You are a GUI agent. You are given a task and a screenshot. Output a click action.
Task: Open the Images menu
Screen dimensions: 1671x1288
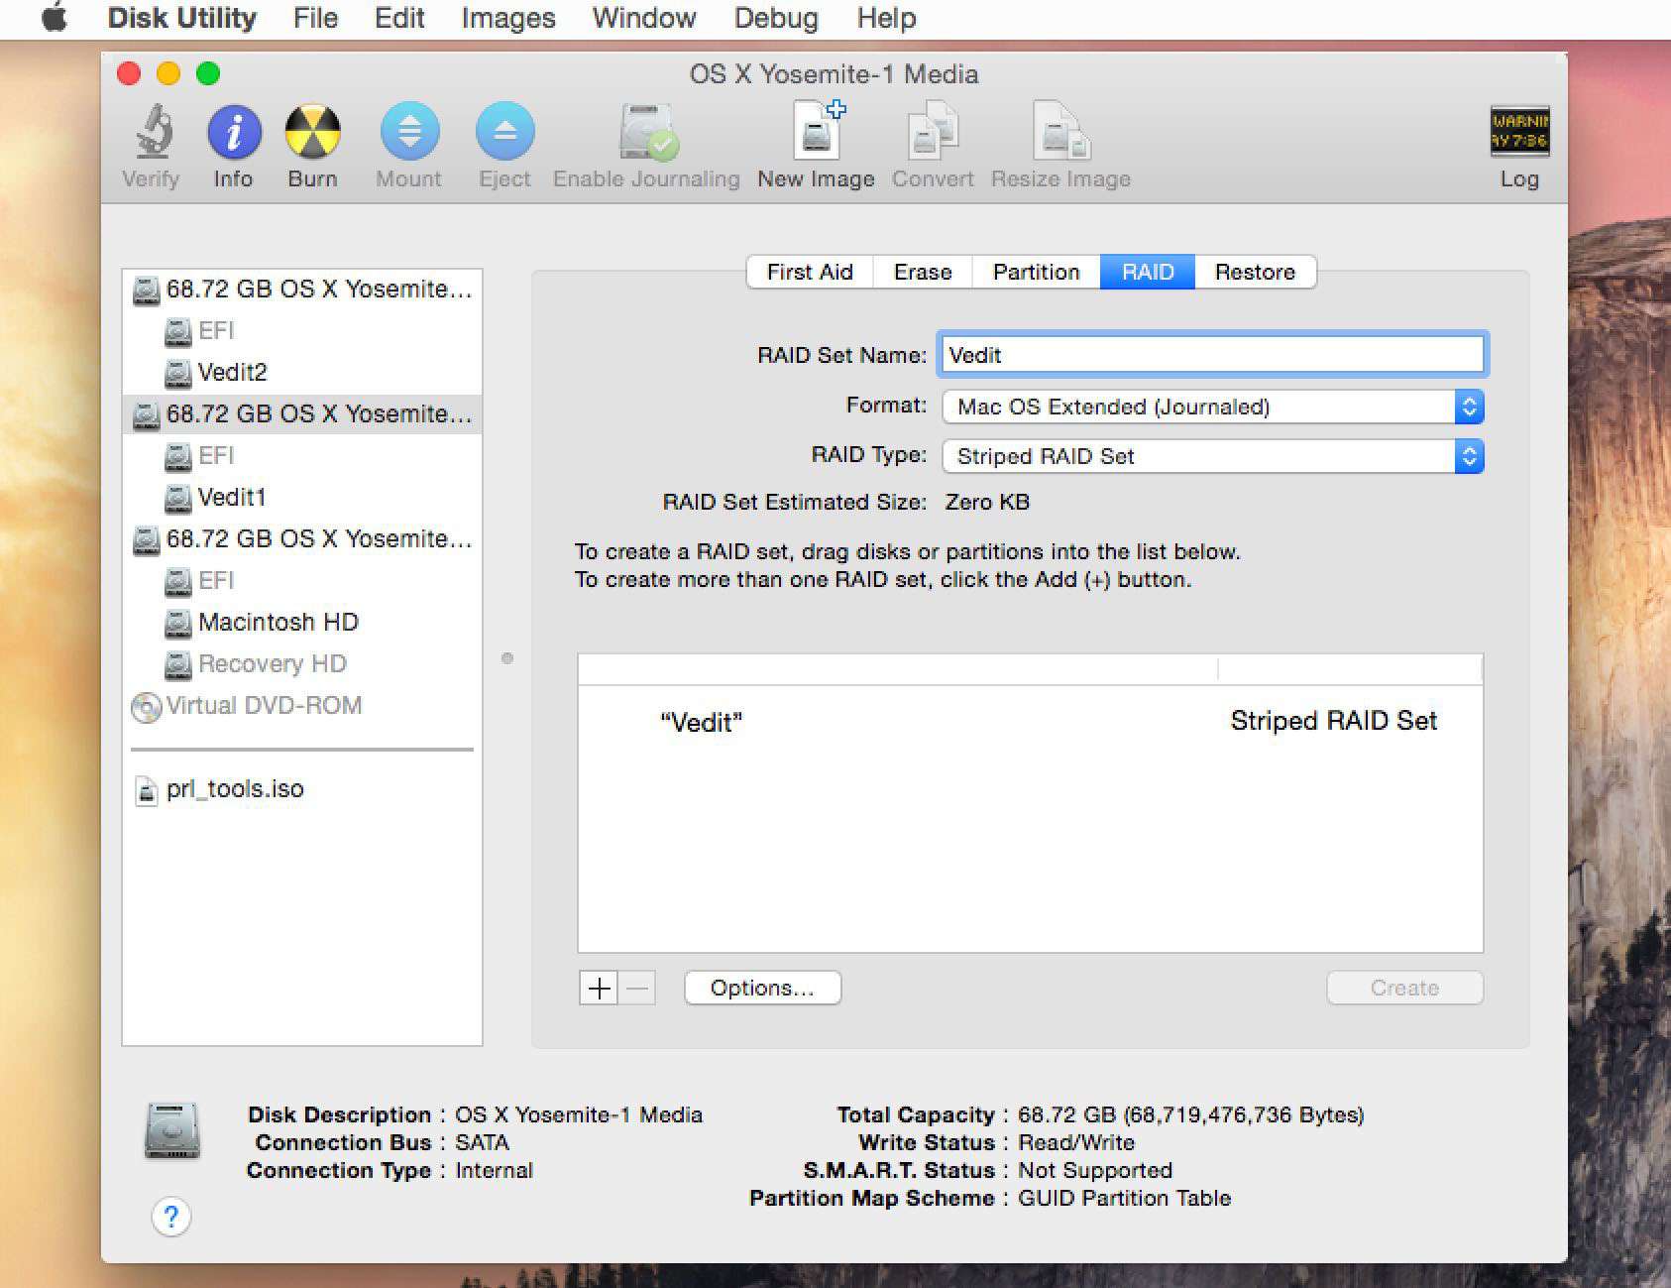pyautogui.click(x=508, y=18)
